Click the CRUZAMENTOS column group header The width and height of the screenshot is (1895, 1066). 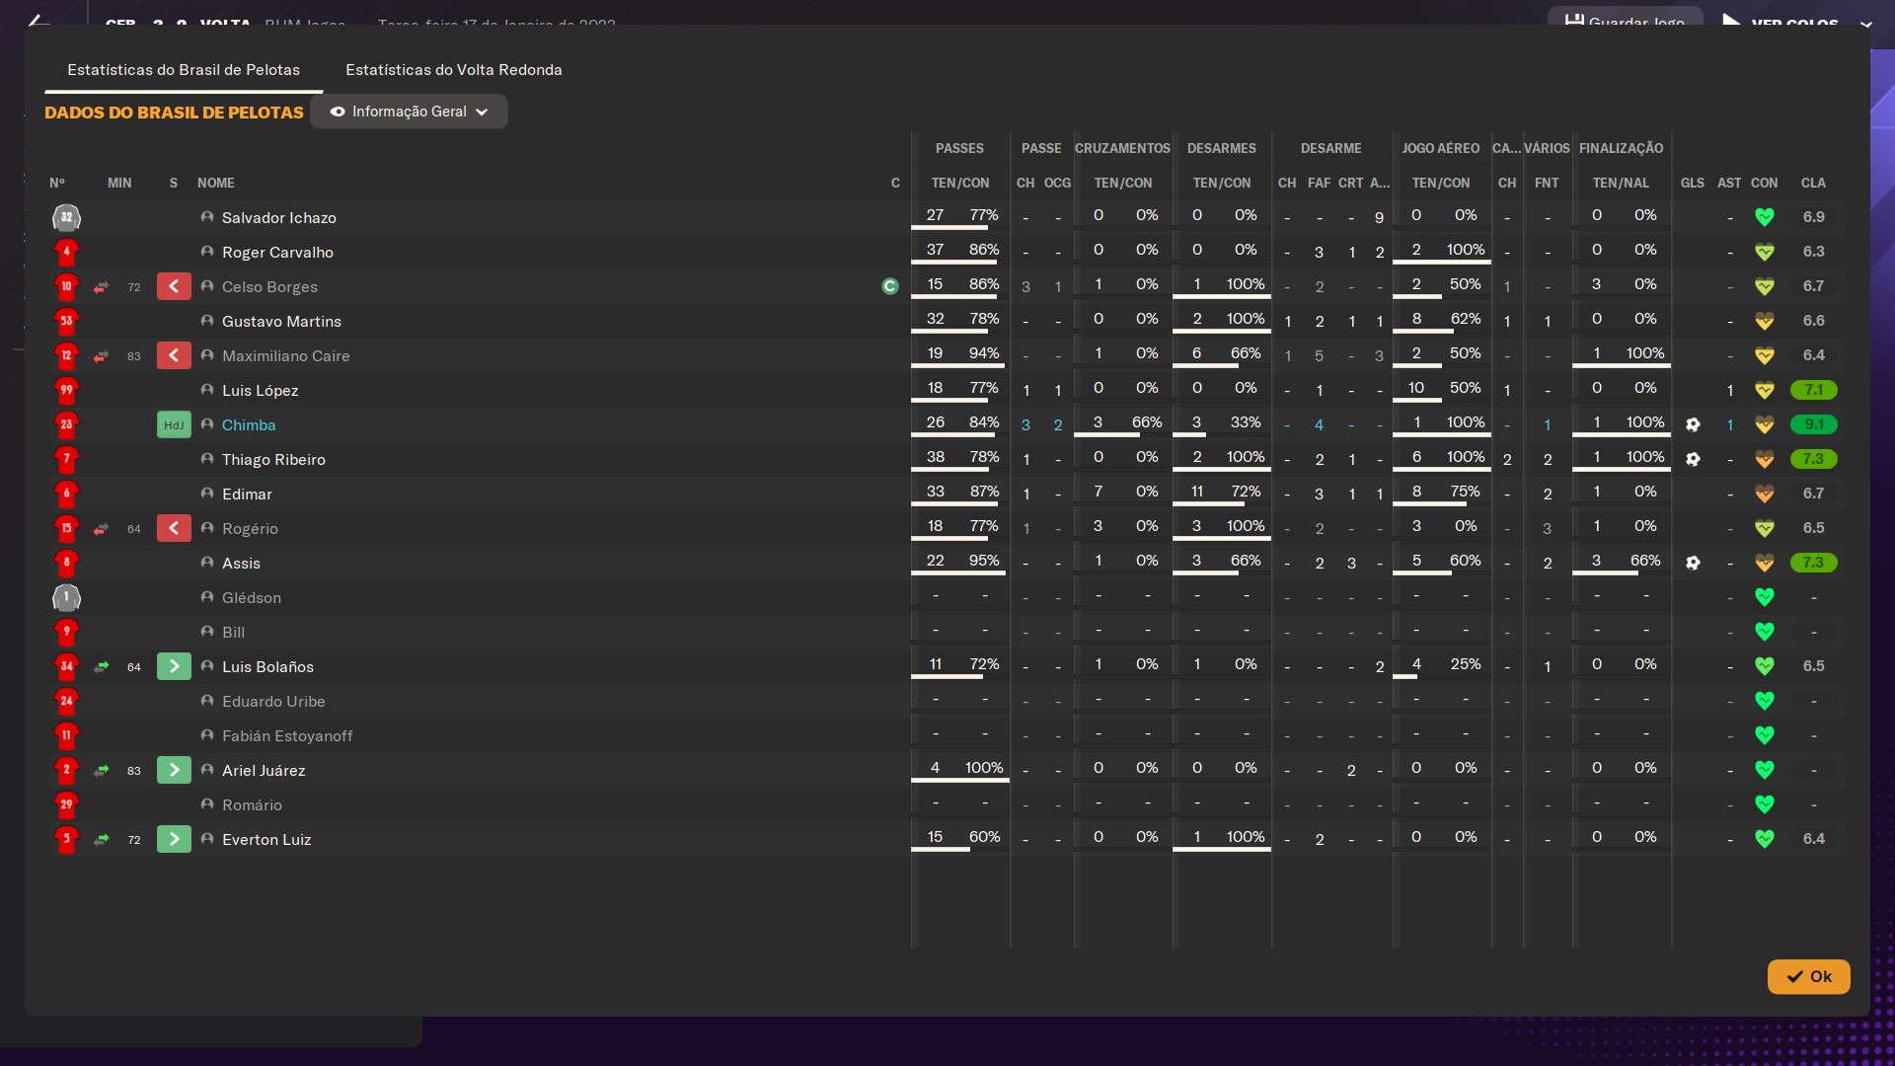(x=1122, y=148)
